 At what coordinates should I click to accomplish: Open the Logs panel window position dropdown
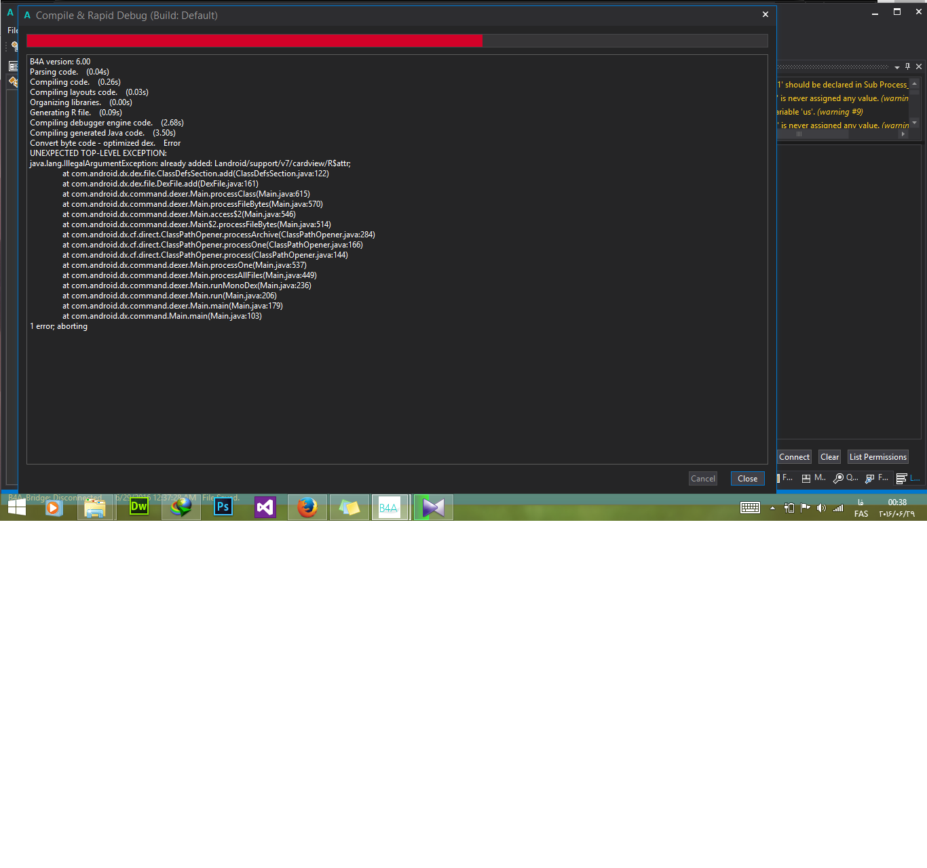click(x=897, y=67)
